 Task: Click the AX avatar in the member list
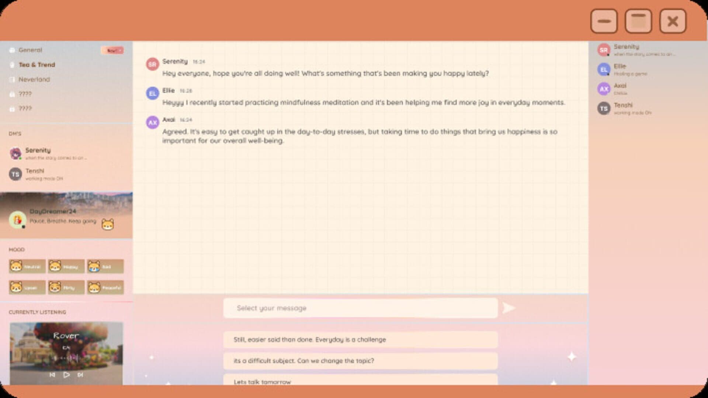[x=604, y=89]
